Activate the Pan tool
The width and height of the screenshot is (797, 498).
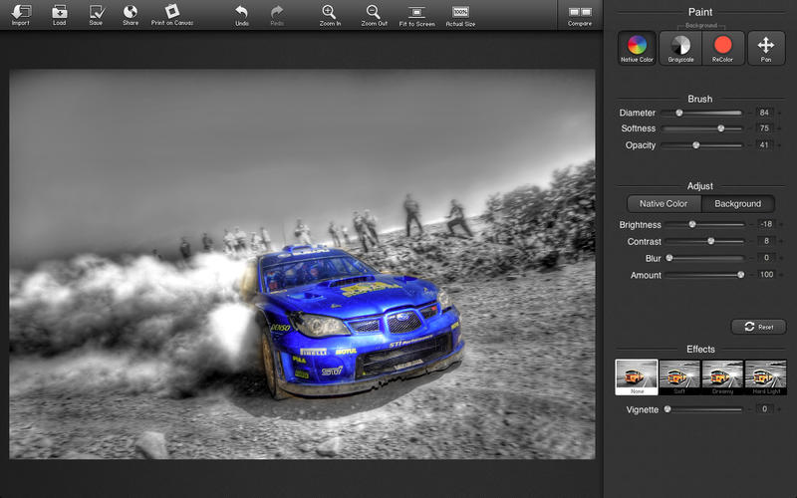coord(766,48)
